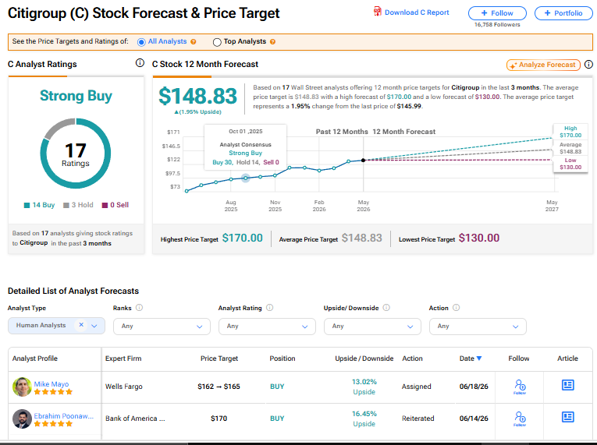Screen dimensions: 597x445
Task: Expand the Analyst Rating dropdown
Action: click(267, 327)
